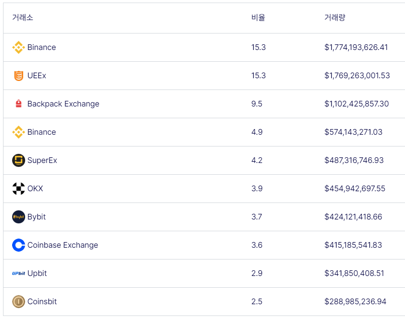Click the Binance logo in the 15.3 row
405x319 pixels.
(x=19, y=47)
